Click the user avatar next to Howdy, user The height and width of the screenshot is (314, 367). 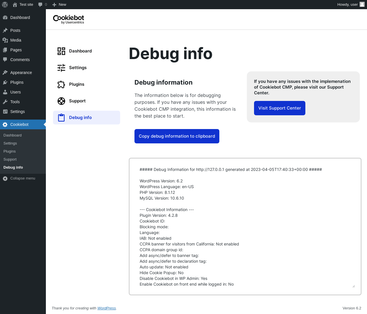[x=362, y=4]
